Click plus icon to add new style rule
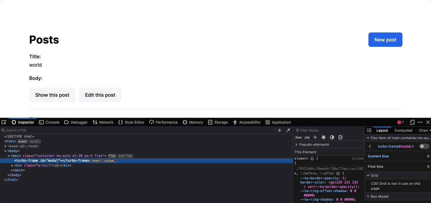Image resolution: width=431 pixels, height=203 pixels. coord(315,137)
